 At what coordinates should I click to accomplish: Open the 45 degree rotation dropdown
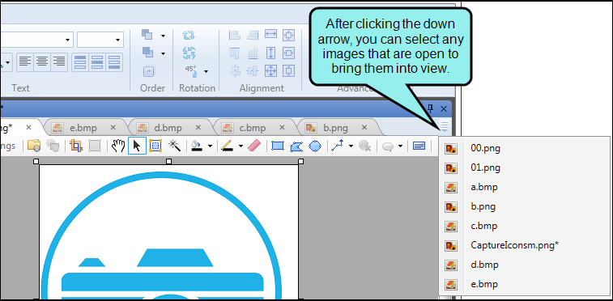click(x=206, y=72)
